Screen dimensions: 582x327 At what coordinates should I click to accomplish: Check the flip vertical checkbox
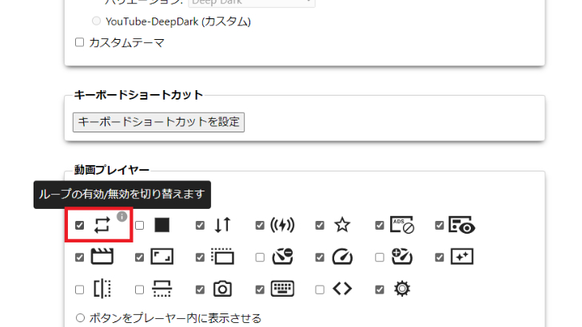click(139, 290)
